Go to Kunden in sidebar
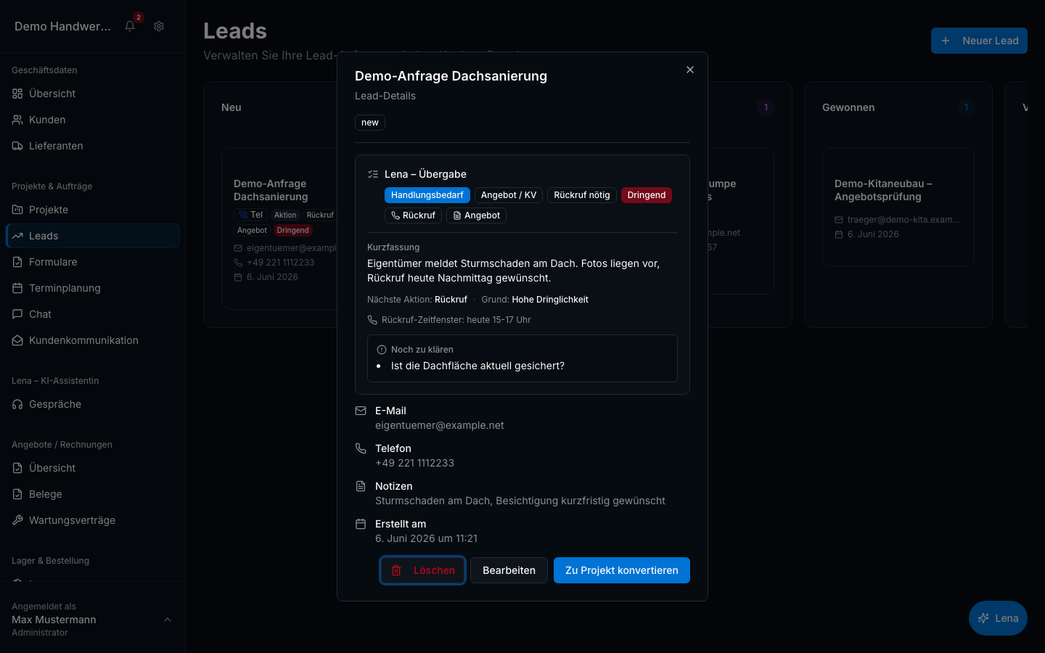Screen dimensions: 1045x653 point(93,120)
